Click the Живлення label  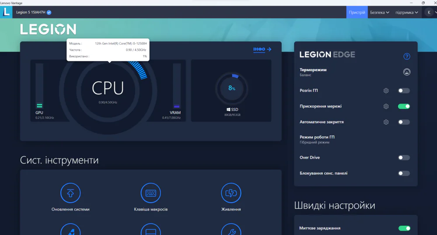pos(231,209)
